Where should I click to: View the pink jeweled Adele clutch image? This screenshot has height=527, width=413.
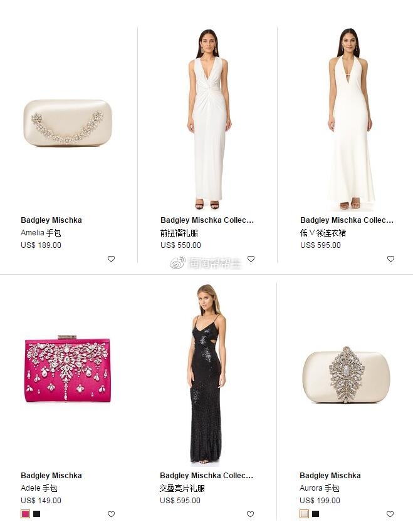tap(67, 368)
